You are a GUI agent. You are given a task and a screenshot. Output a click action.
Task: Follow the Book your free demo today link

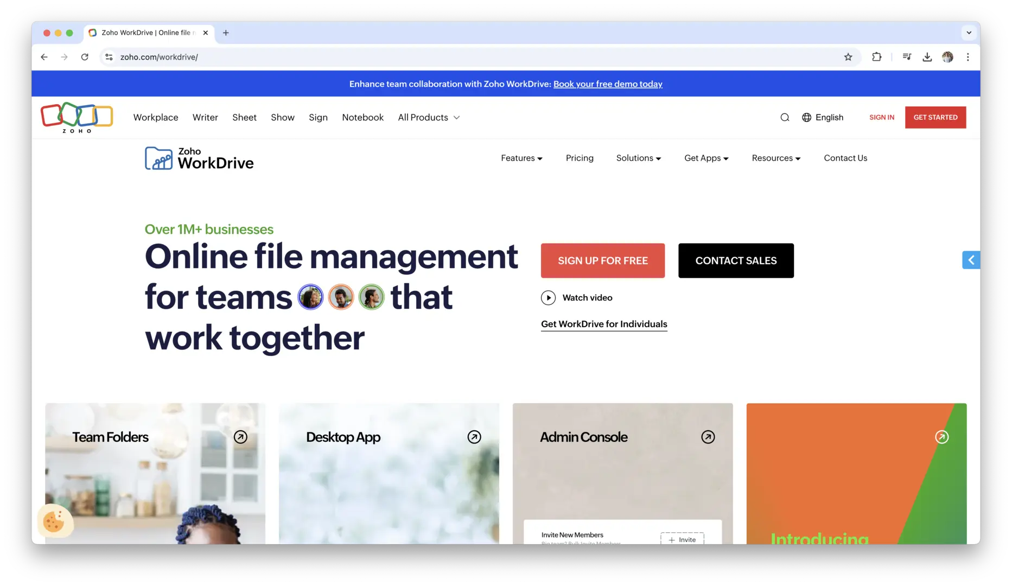(x=608, y=84)
